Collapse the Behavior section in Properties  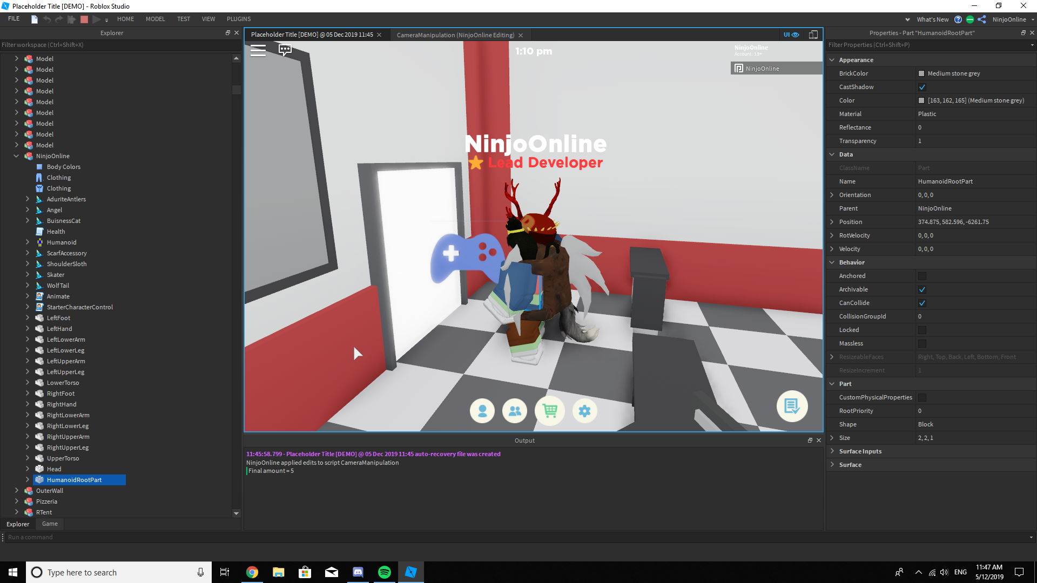point(832,262)
